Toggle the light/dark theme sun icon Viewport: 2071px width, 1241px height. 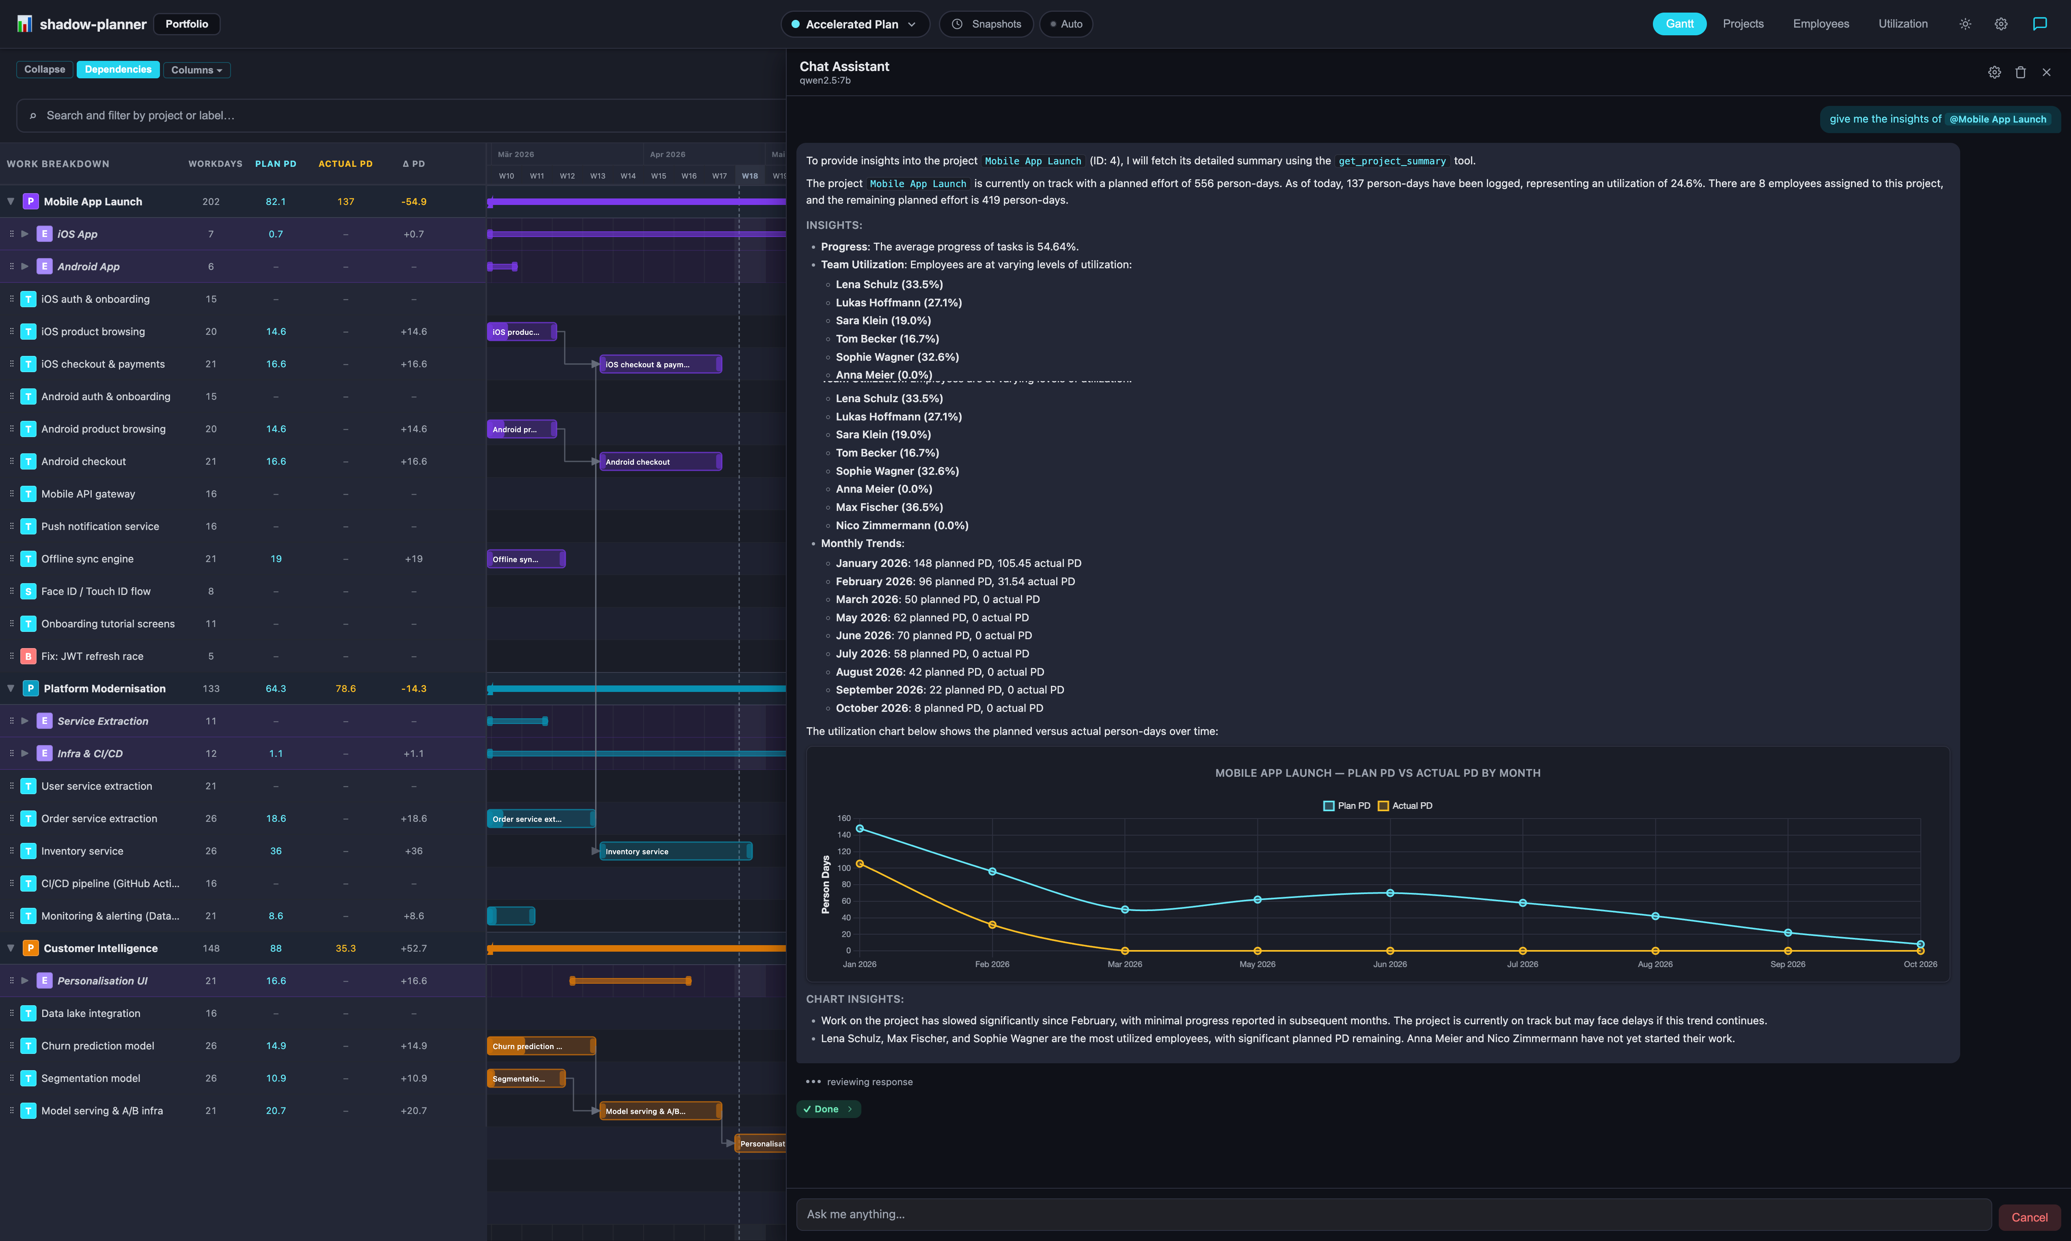coord(1965,24)
